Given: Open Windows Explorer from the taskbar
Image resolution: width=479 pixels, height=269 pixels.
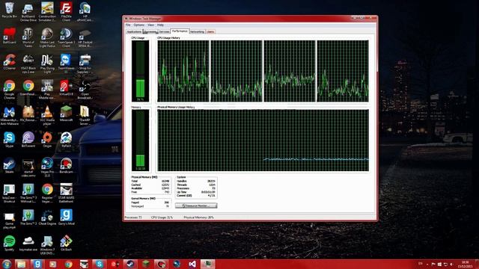Looking at the screenshot, I should pos(21,264).
